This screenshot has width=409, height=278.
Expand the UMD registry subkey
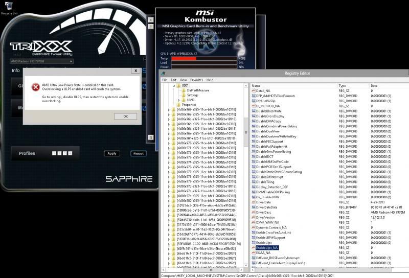point(179,100)
